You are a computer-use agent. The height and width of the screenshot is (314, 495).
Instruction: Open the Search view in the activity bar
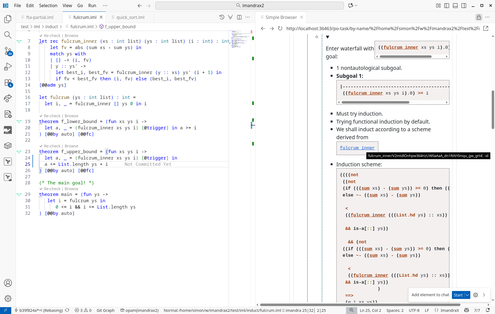pyautogui.click(x=8, y=35)
